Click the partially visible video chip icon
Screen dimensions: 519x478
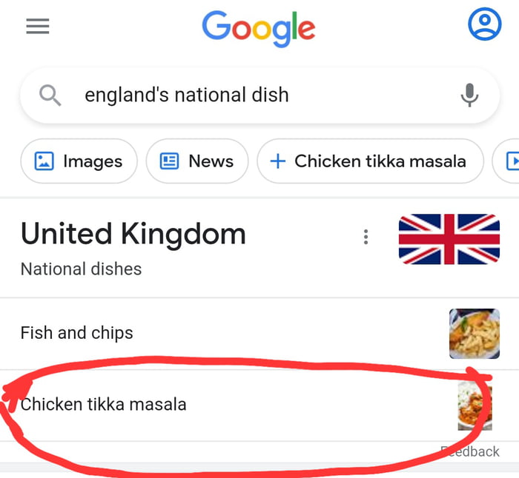pos(511,161)
